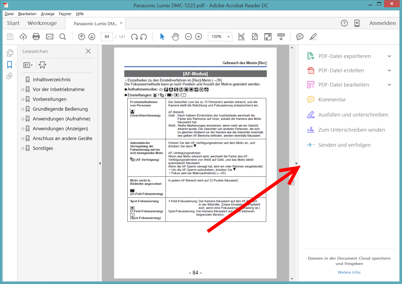Open the zoom level dropdown arrow
402x284 pixels.
point(229,37)
